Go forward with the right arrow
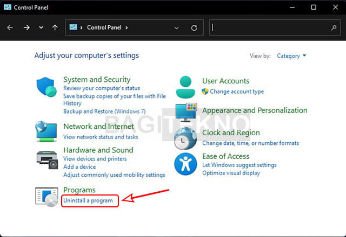 (x=26, y=27)
